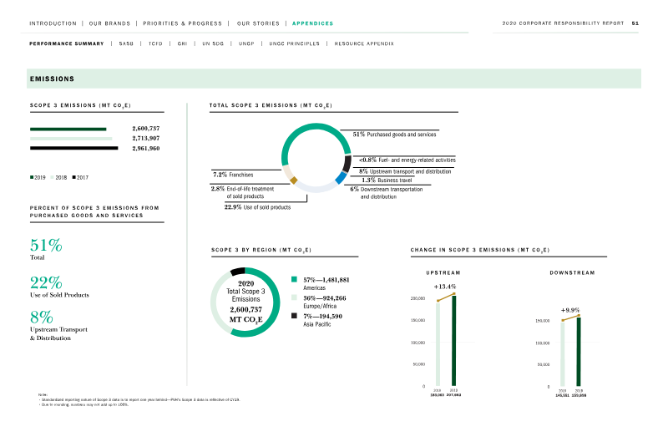Click the 2019 legend square
This screenshot has height=432, width=668.
[x=32, y=177]
